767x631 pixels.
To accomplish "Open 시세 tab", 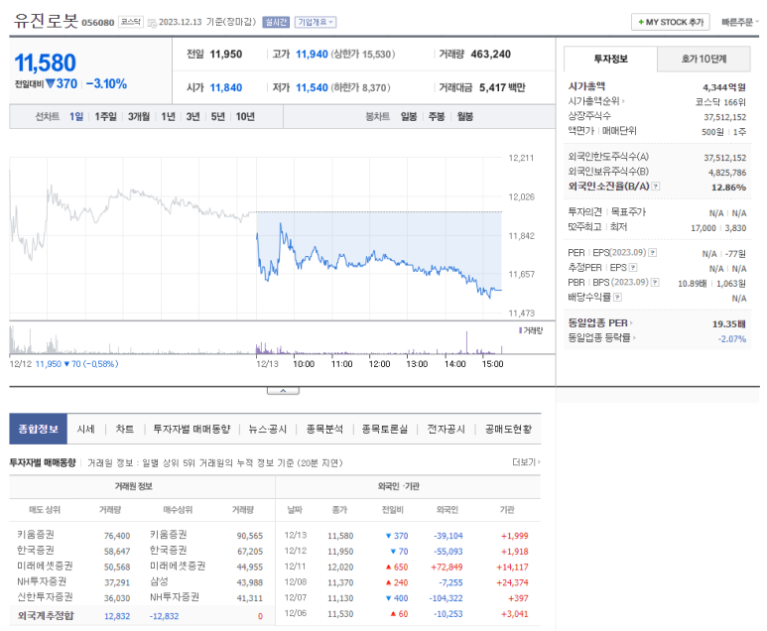I will [x=85, y=429].
